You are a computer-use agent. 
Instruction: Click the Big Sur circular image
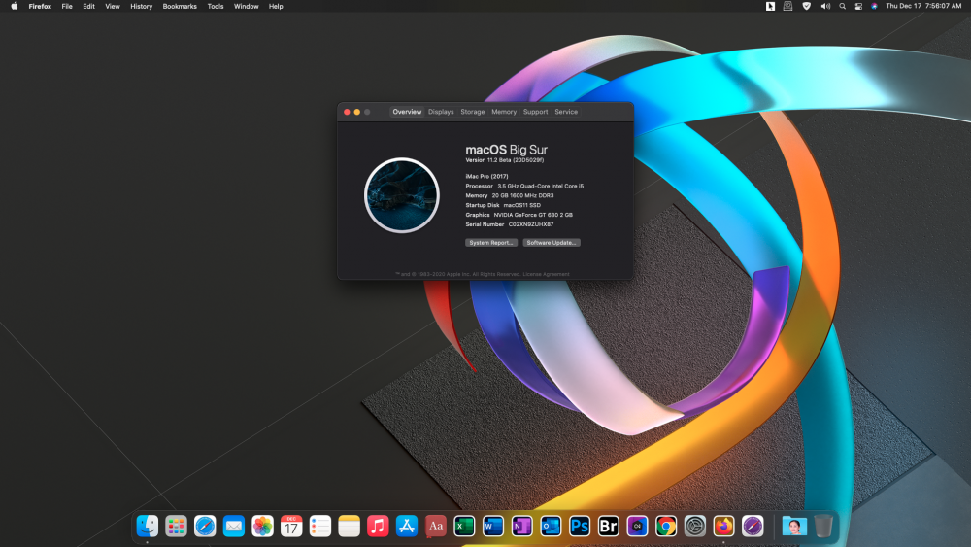point(402,195)
